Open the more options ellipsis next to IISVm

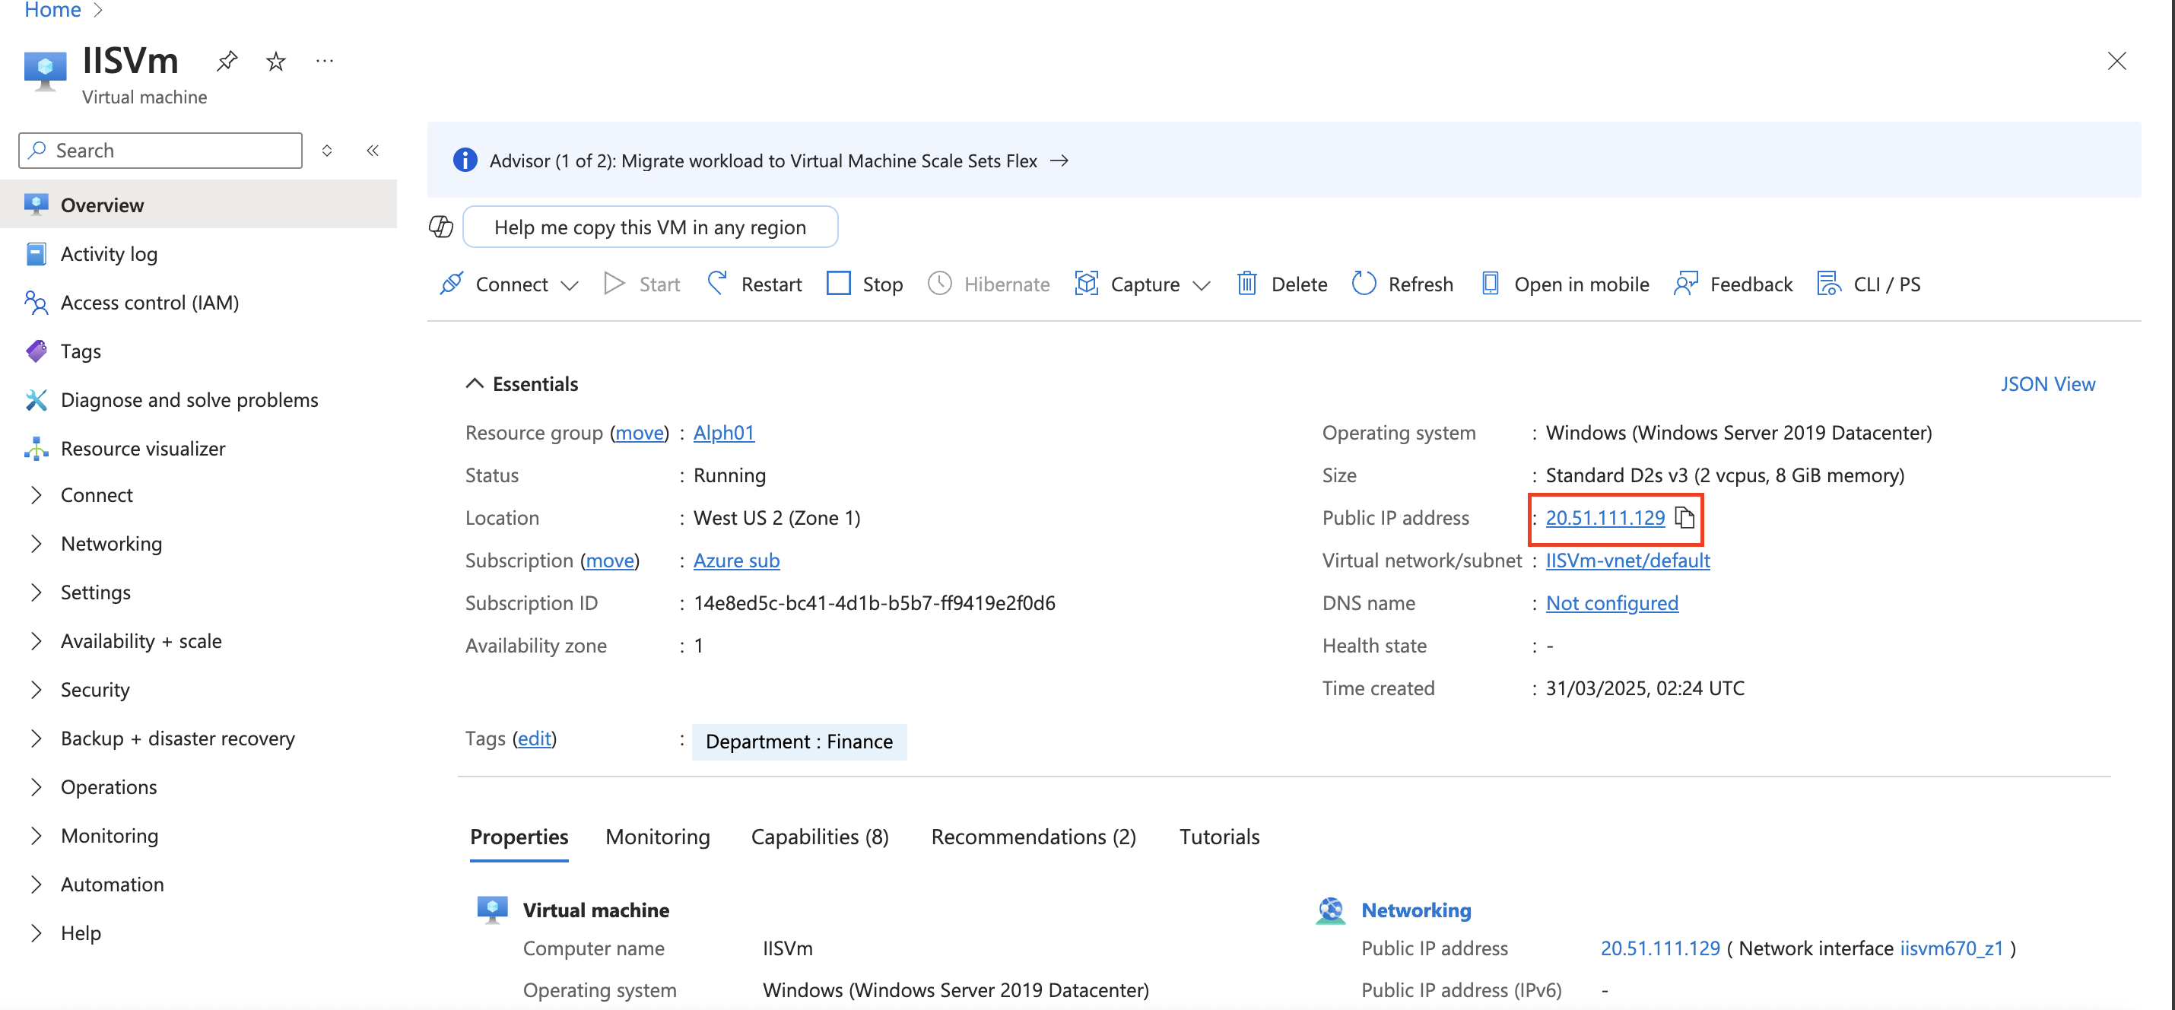(x=324, y=61)
